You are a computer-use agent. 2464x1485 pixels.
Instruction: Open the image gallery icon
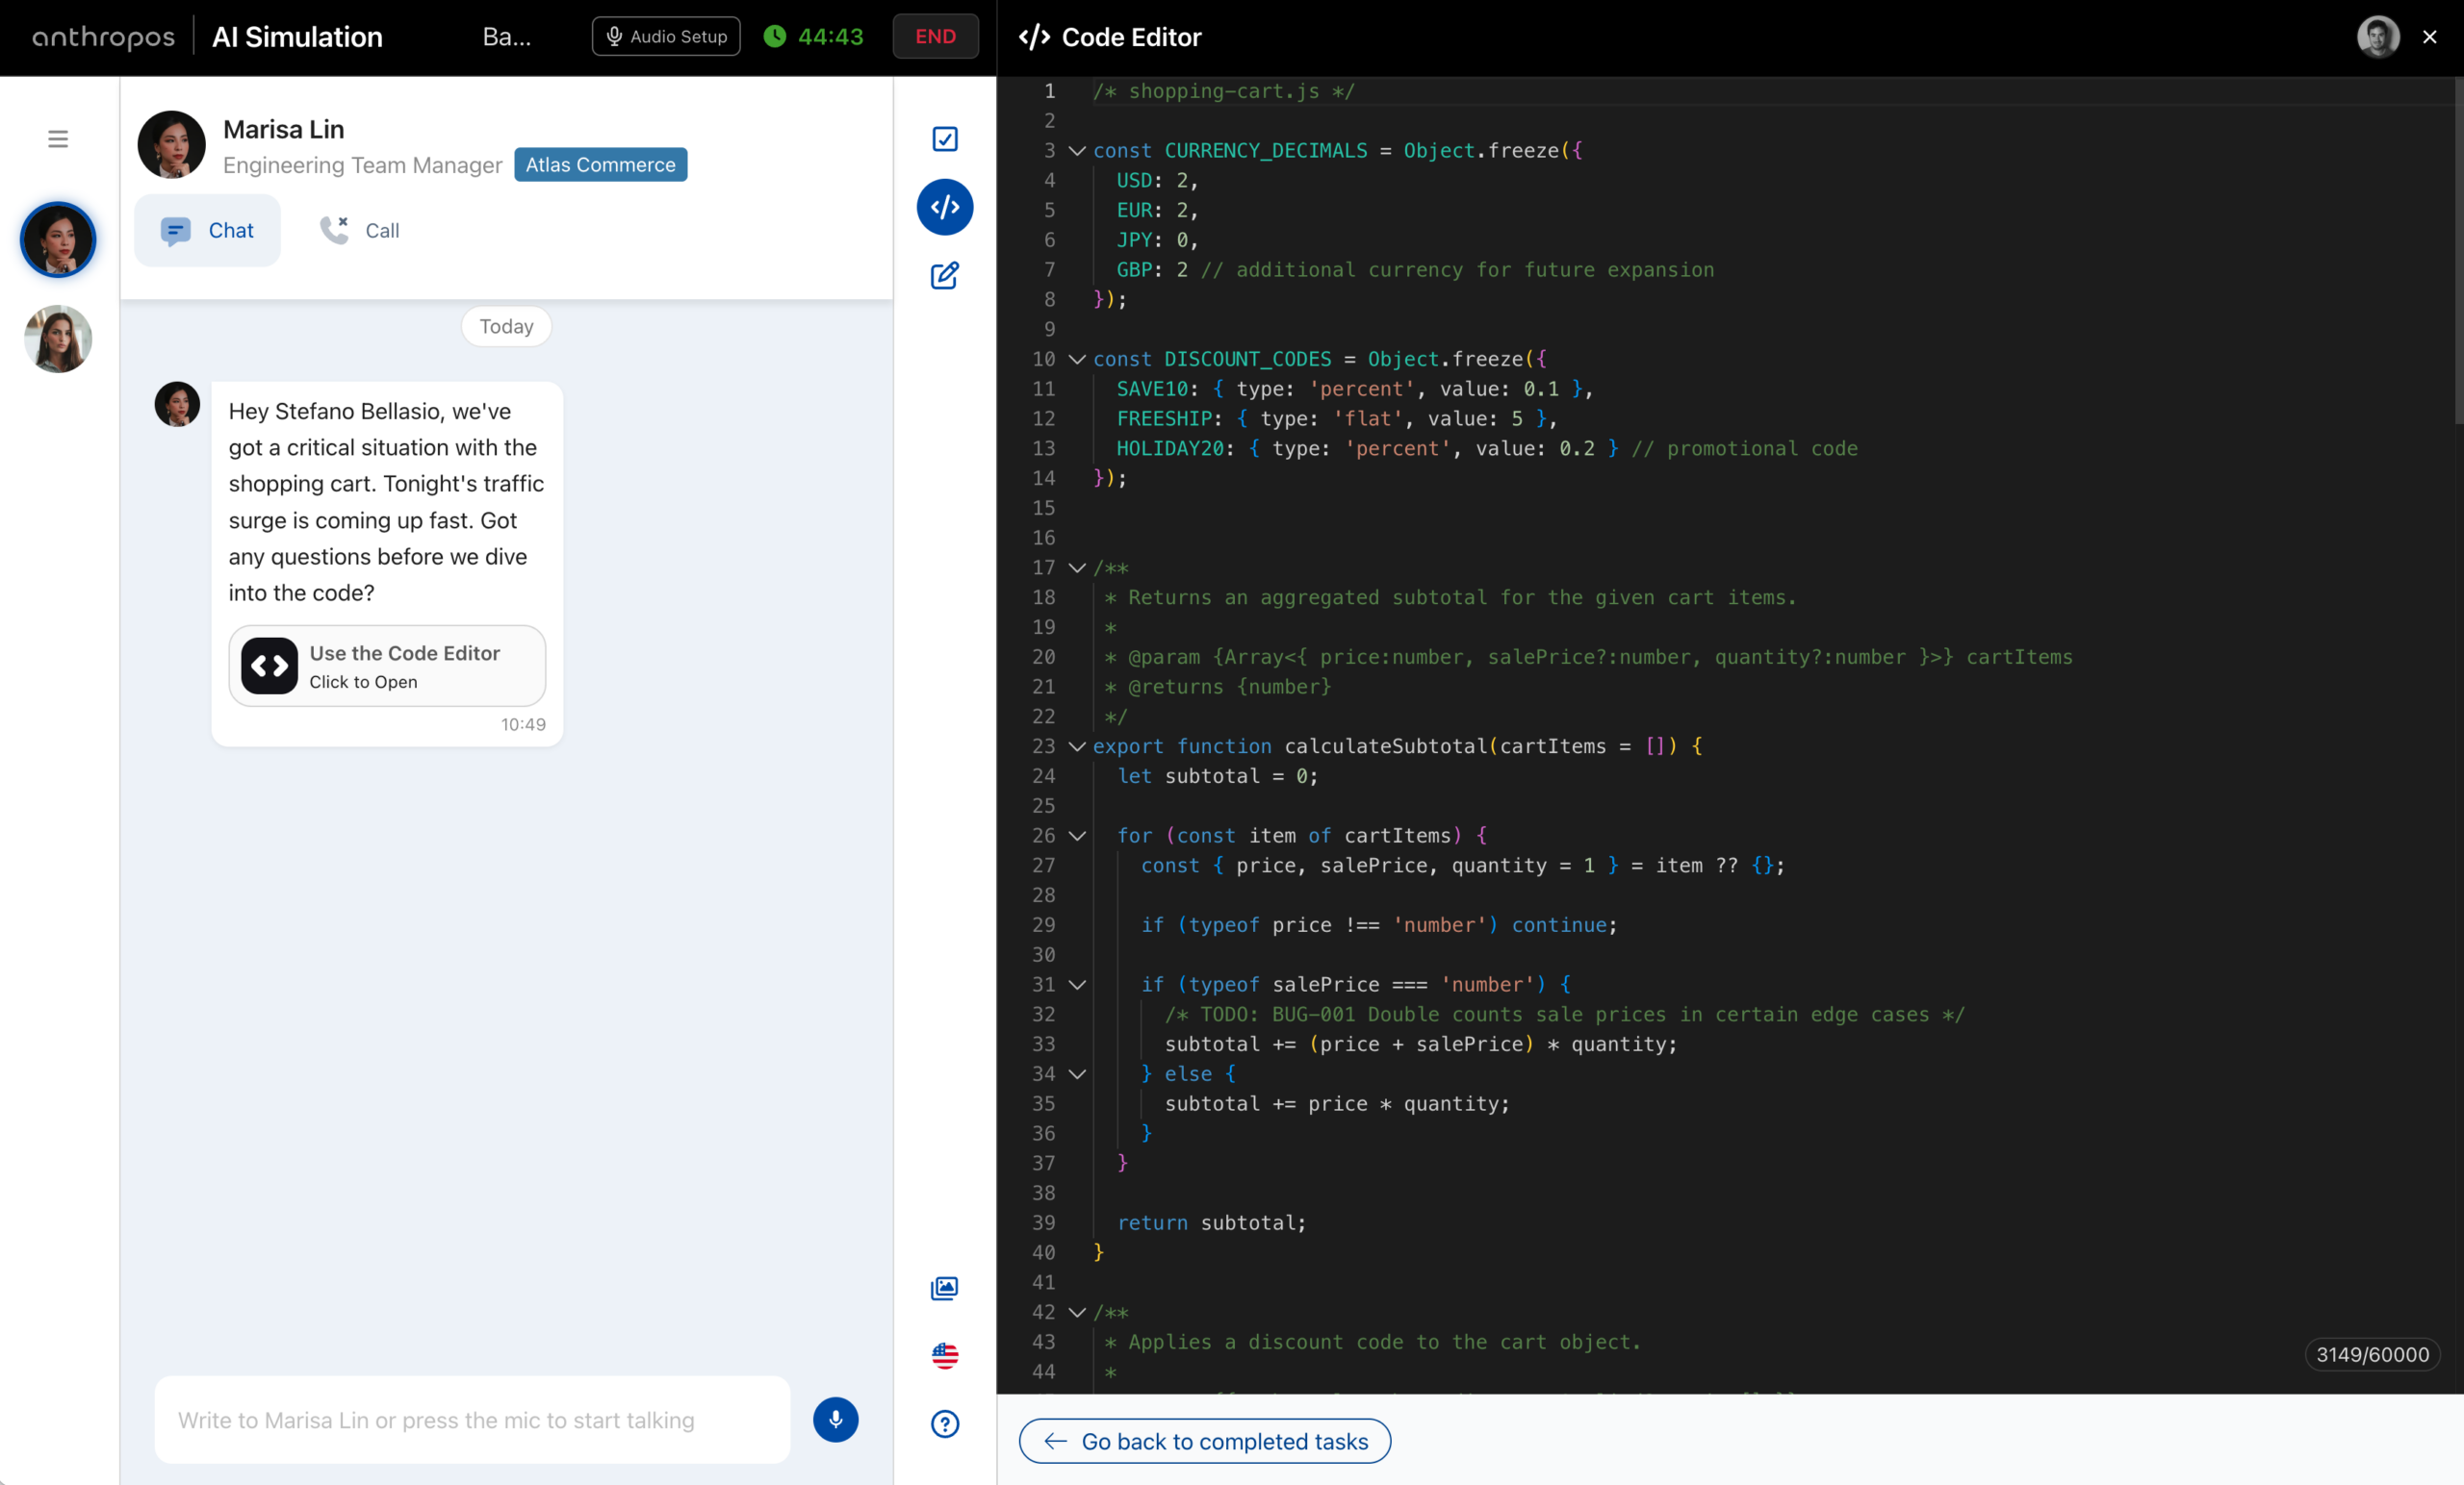[945, 1288]
